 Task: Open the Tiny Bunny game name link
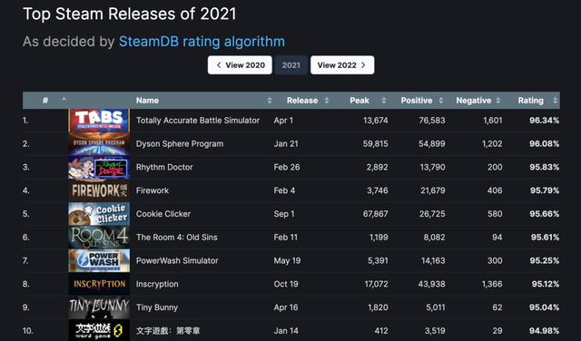point(157,307)
